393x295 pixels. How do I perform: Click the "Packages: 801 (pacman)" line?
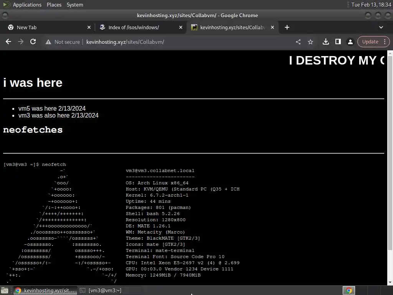click(158, 207)
